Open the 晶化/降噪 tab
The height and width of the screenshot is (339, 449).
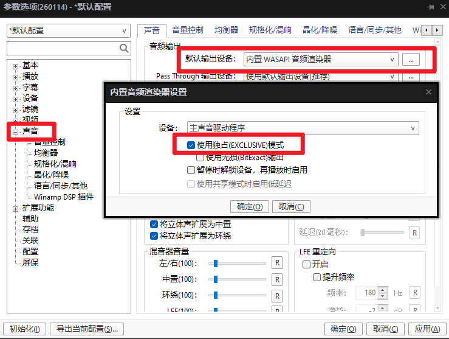pyautogui.click(x=320, y=30)
